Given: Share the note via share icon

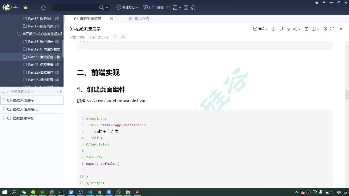Looking at the screenshot, I should click(295, 29).
